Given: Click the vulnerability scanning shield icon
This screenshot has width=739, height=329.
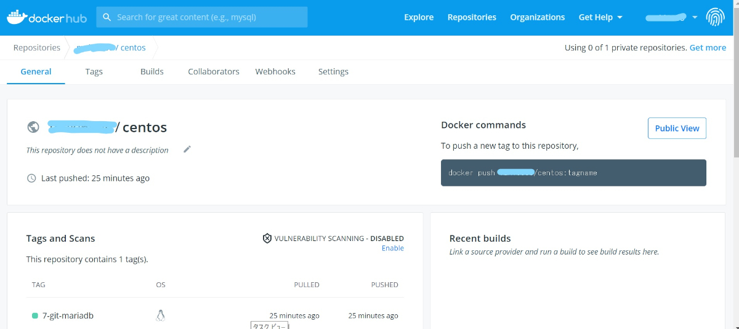Looking at the screenshot, I should [267, 238].
